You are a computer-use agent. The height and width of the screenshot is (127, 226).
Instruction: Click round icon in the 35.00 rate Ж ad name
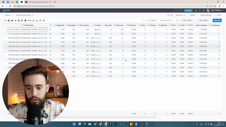[46, 30]
